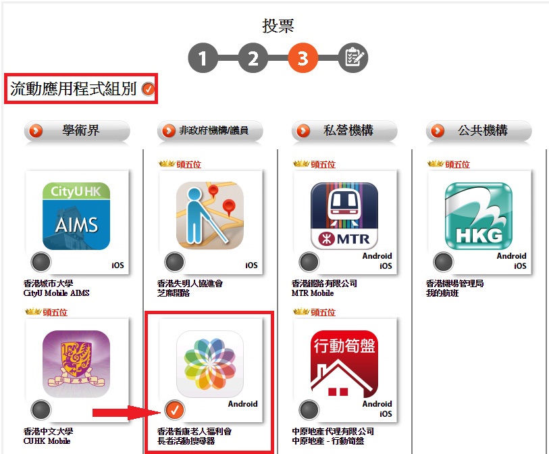Click the 流動應用程式組別 heading checkmark

[x=148, y=89]
